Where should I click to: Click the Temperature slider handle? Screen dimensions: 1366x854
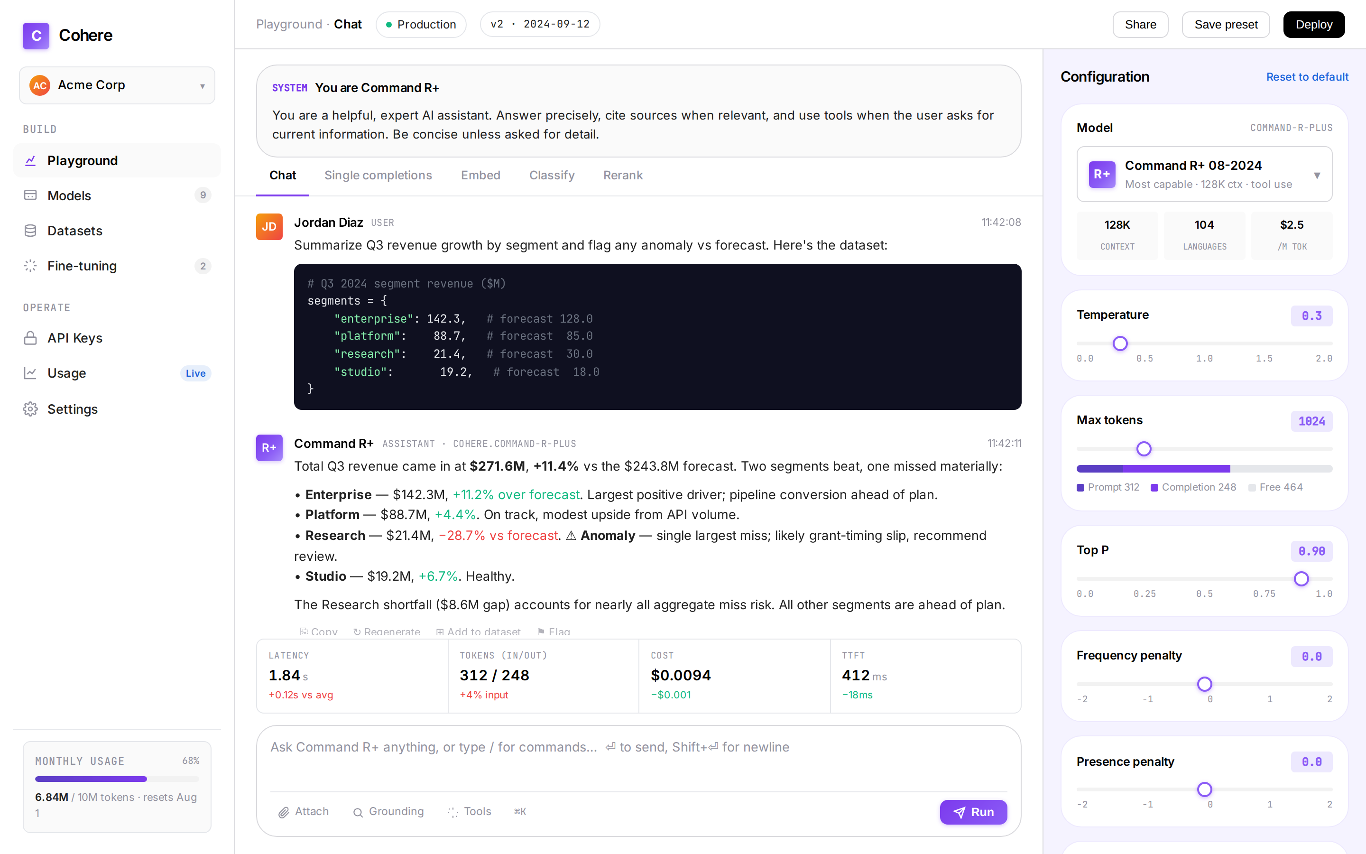tap(1120, 343)
